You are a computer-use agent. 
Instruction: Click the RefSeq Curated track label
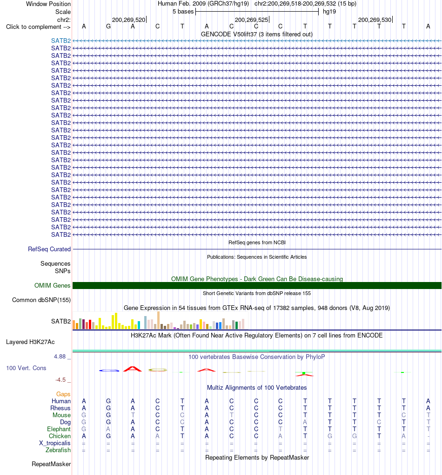pos(49,249)
